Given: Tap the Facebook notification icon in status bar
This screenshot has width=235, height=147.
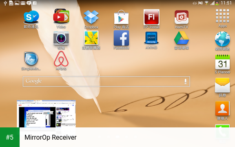Looking at the screenshot, I should (35, 3).
